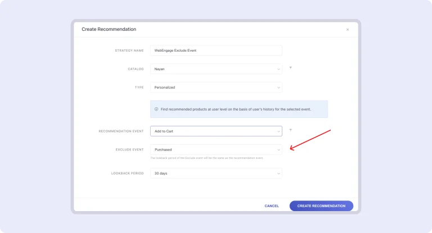The height and width of the screenshot is (233, 432).
Task: Click the Create Recommendation dialog title
Action: (x=109, y=29)
